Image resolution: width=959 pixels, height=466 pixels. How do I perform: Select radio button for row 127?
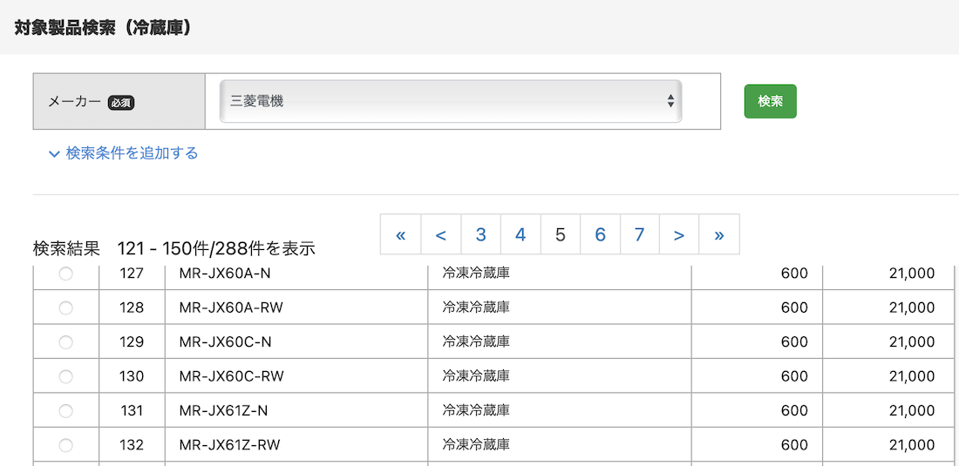point(65,274)
